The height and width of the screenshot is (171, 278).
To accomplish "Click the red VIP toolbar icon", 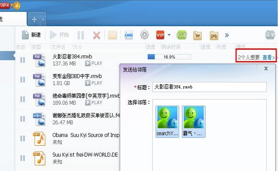I will point(160,35).
